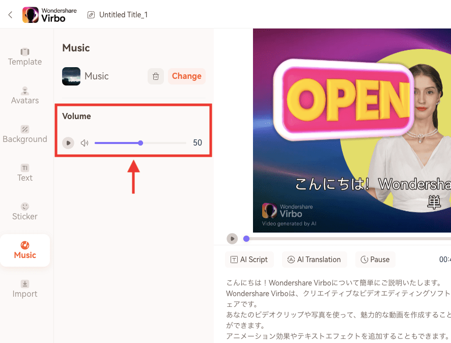Select the Music sidebar tab
This screenshot has height=343, width=451.
pos(25,250)
